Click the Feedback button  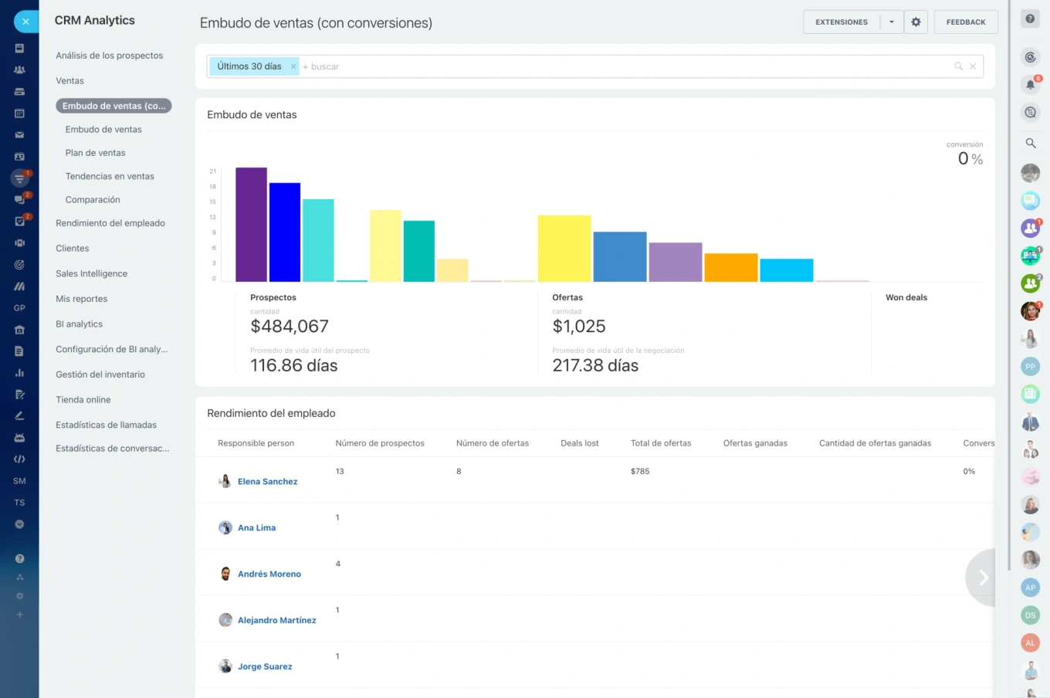[966, 22]
